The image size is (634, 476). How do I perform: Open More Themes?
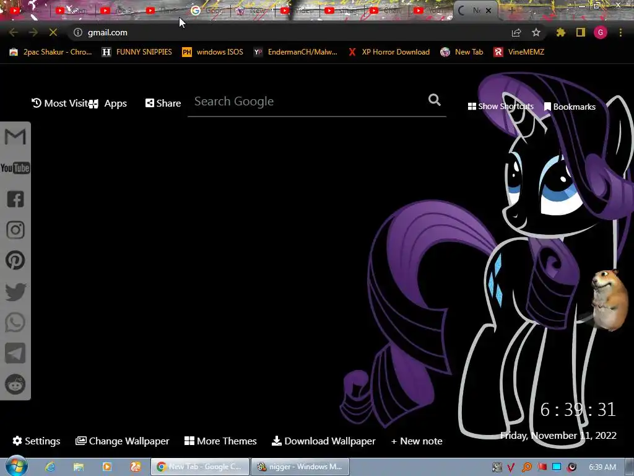click(x=221, y=441)
